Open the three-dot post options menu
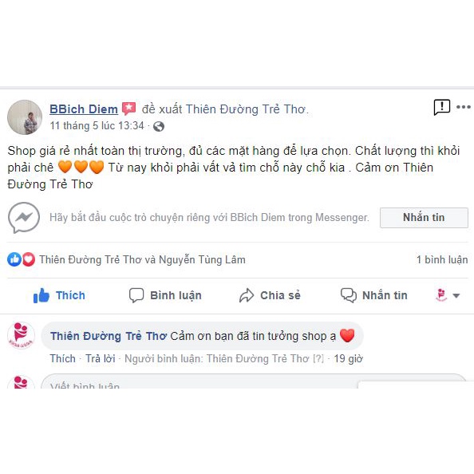Image resolution: width=474 pixels, height=474 pixels. pyautogui.click(x=464, y=107)
